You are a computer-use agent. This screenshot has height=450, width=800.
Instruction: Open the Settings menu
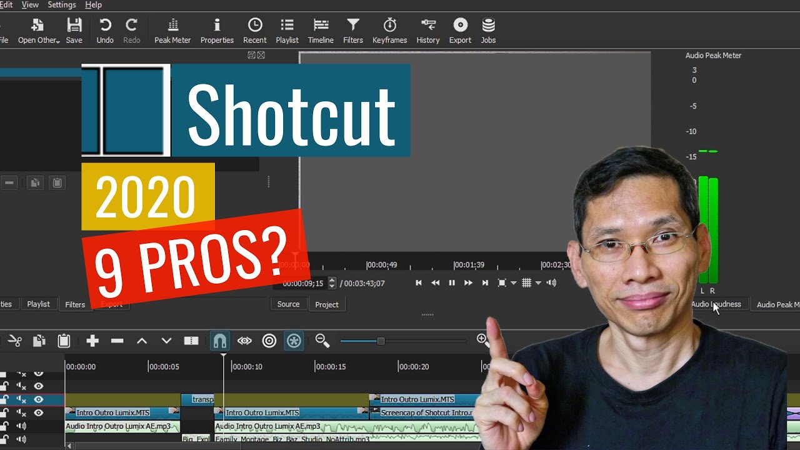click(62, 5)
